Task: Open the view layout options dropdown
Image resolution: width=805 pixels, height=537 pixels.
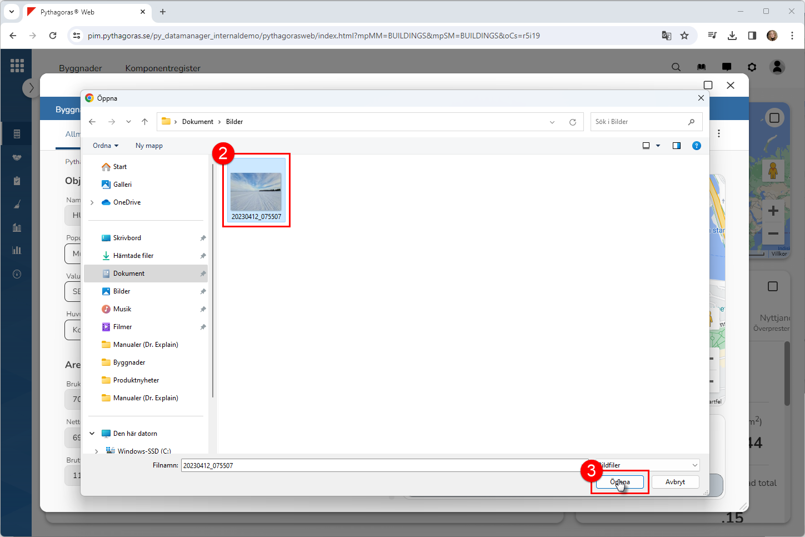Action: (x=658, y=146)
